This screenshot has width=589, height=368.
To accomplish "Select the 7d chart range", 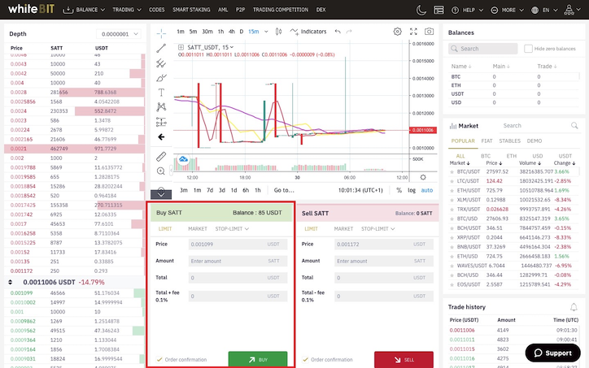I will coord(210,190).
